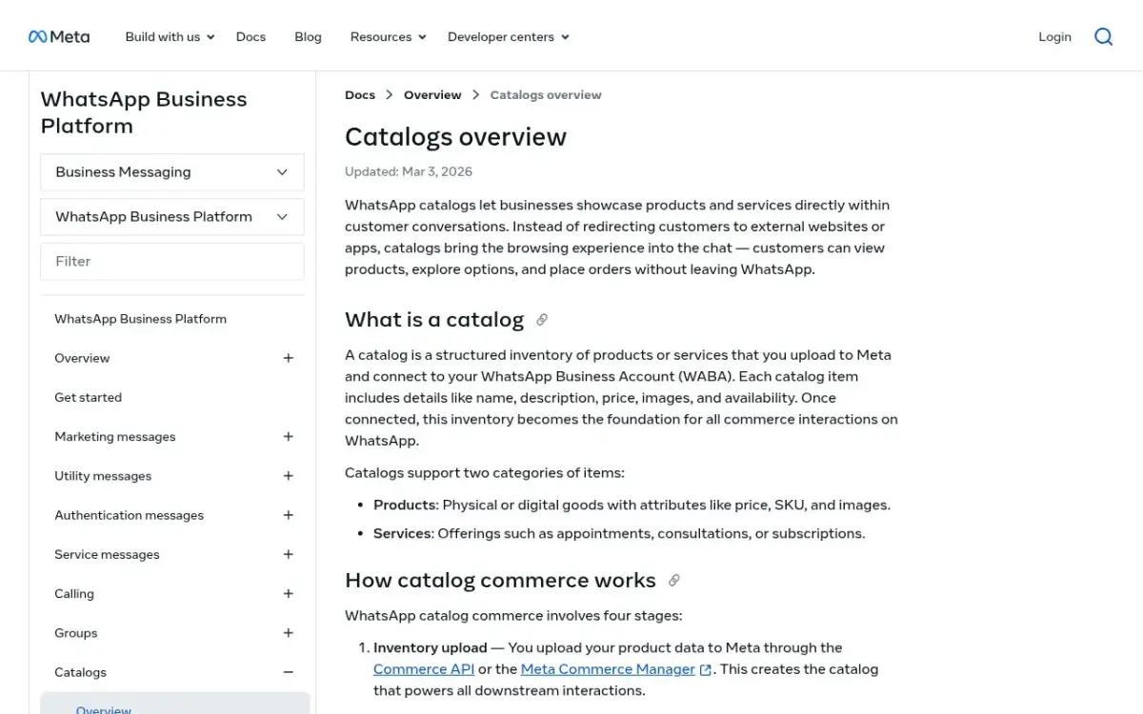This screenshot has width=1143, height=714.
Task: Click the How catalog commerce works heading
Action: point(500,581)
